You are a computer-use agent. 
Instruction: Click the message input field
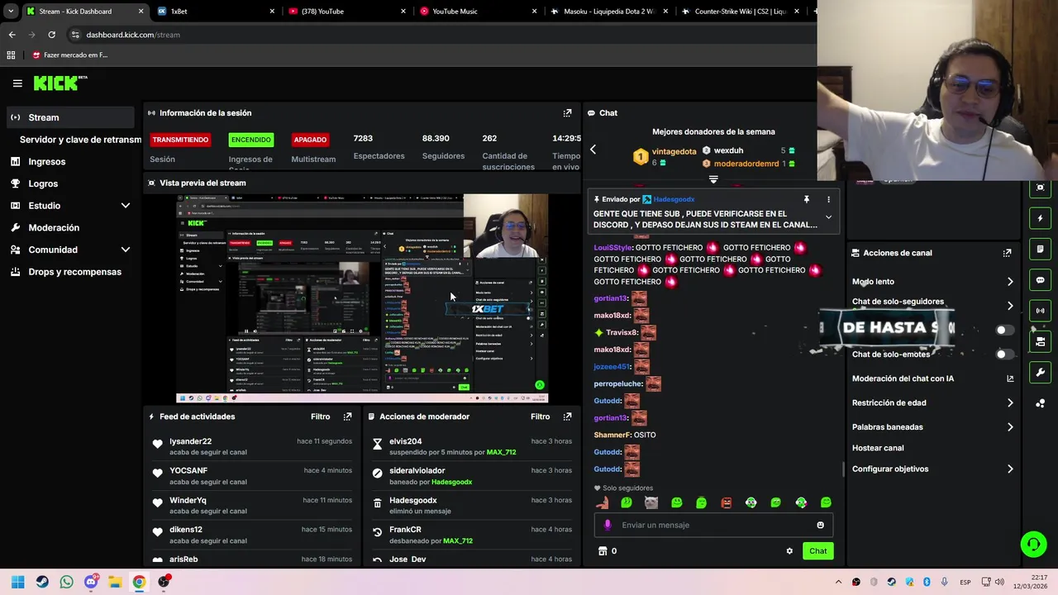[x=713, y=525]
